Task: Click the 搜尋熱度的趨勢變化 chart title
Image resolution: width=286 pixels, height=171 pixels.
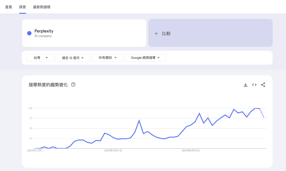Action: [x=48, y=85]
